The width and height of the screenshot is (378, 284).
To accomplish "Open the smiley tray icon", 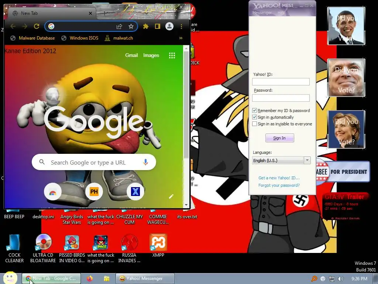I will tap(323, 279).
